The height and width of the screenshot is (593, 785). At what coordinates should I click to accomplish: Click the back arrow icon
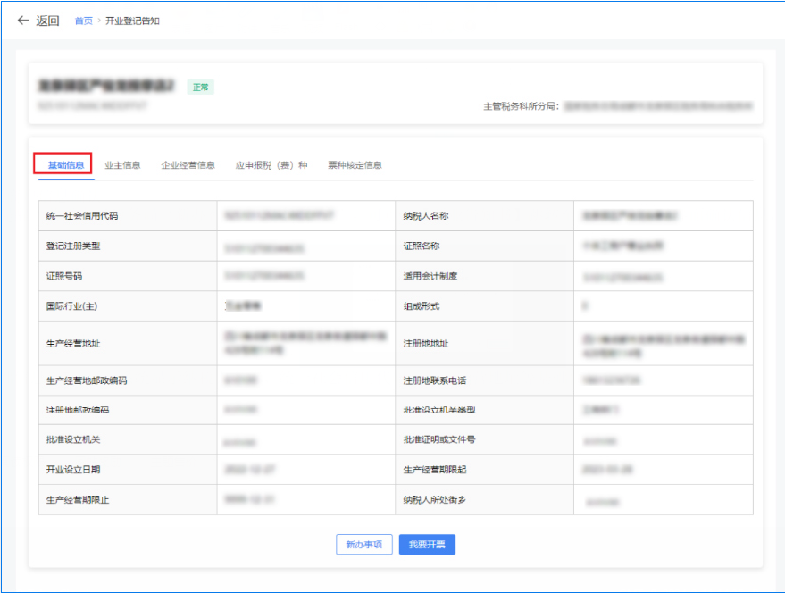point(23,21)
